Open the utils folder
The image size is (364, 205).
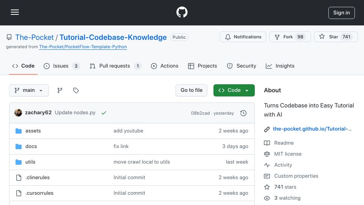[x=30, y=162]
